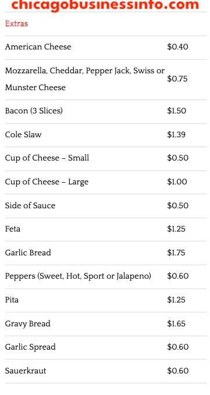Select the Feta item
Screen dimensions: 210x395
click(x=13, y=229)
